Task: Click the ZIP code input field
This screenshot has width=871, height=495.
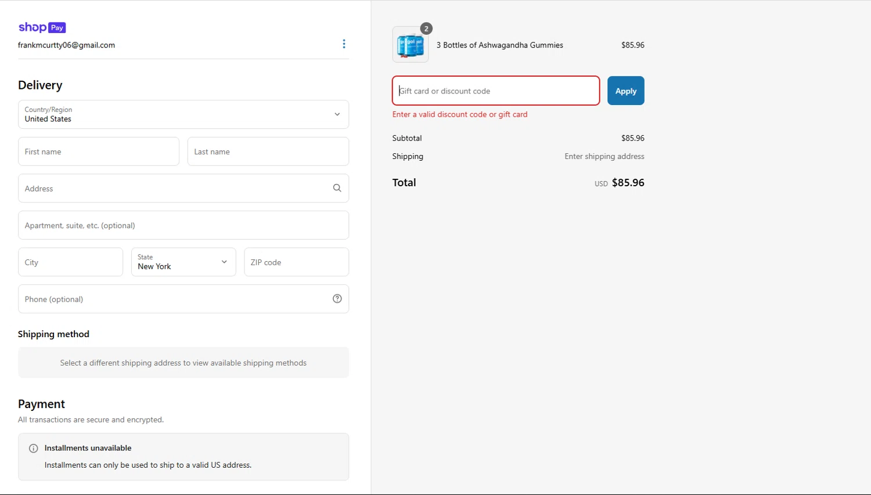Action: click(x=297, y=262)
